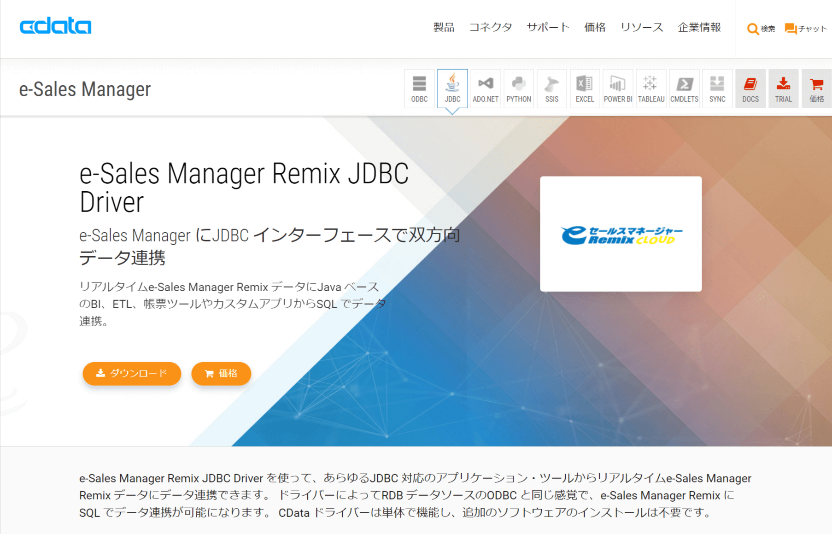Click the Trial download icon

[784, 88]
